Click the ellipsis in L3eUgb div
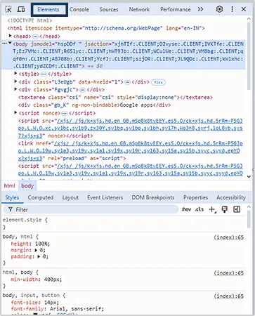This screenshot has height=316, width=255. coord(127,82)
